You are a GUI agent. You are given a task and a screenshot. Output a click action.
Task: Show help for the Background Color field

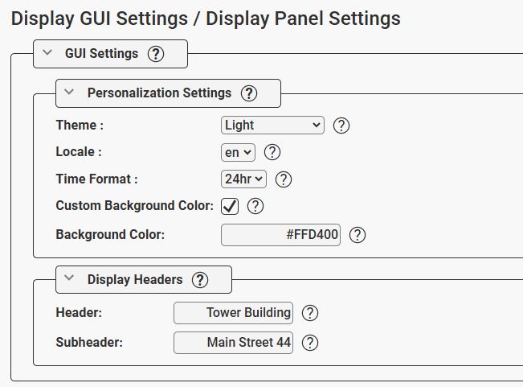(x=358, y=235)
